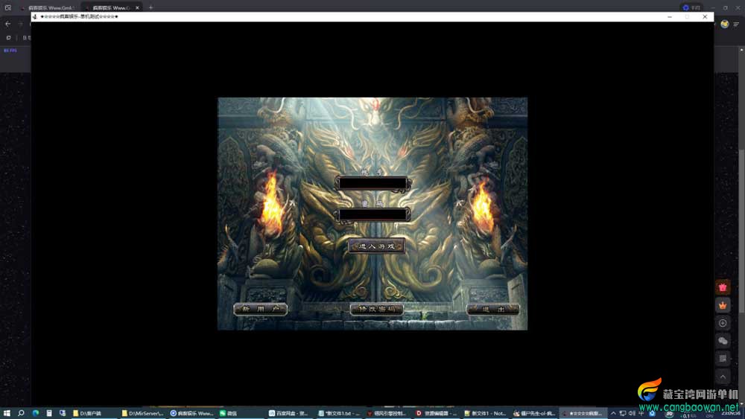The width and height of the screenshot is (745, 419).
Task: Switch to the first browser tab
Action: point(48,7)
